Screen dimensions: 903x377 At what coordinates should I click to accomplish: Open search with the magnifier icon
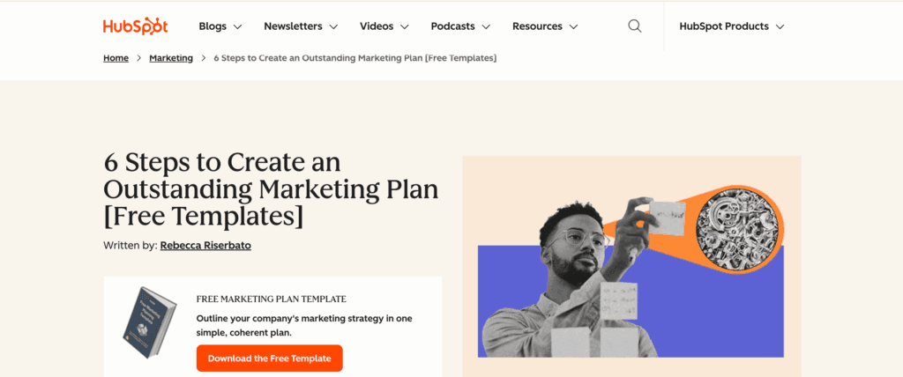[635, 26]
